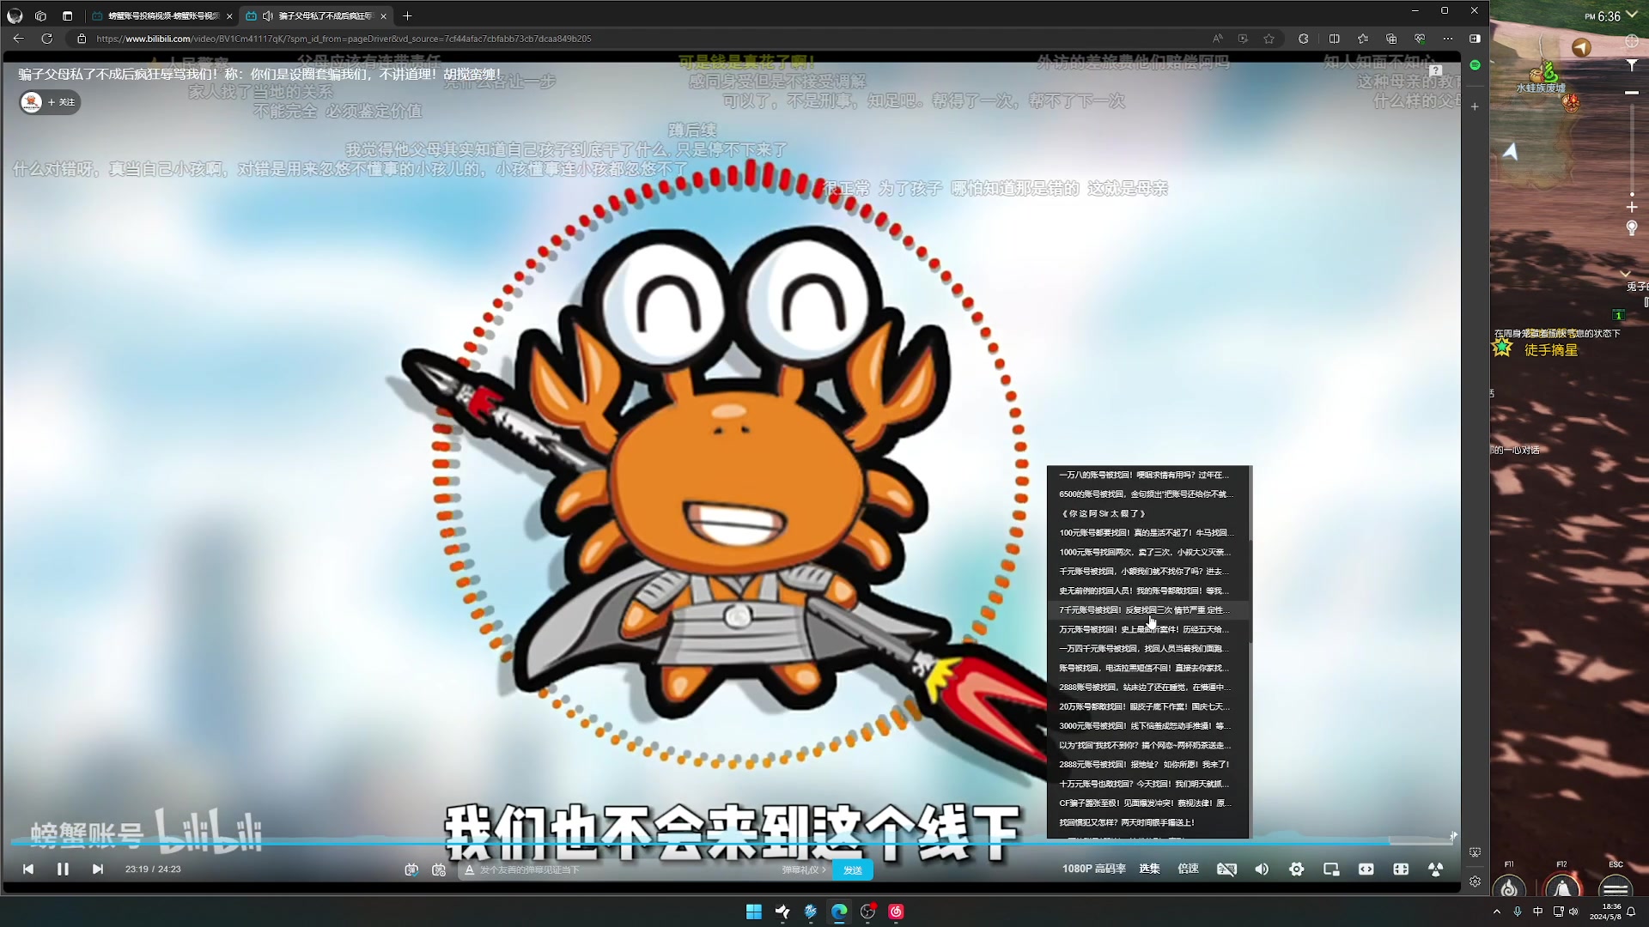
Task: Toggle split screen view icon
Action: coord(1334,39)
